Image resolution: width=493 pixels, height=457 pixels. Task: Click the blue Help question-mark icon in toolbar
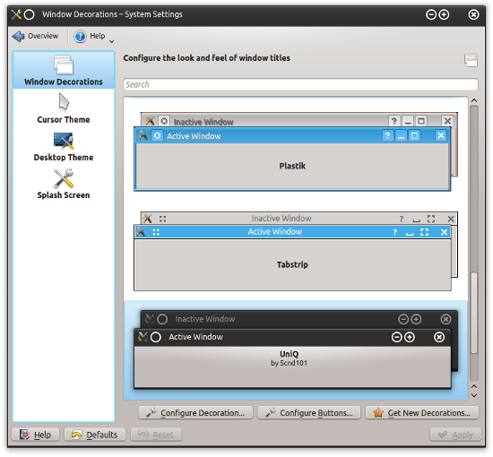pos(80,36)
